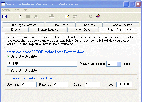The image size is (142, 102).
Task: Click the 'Keypresses to send BEFORE reaching Logon/Password dialog' heading
Action: [46, 52]
